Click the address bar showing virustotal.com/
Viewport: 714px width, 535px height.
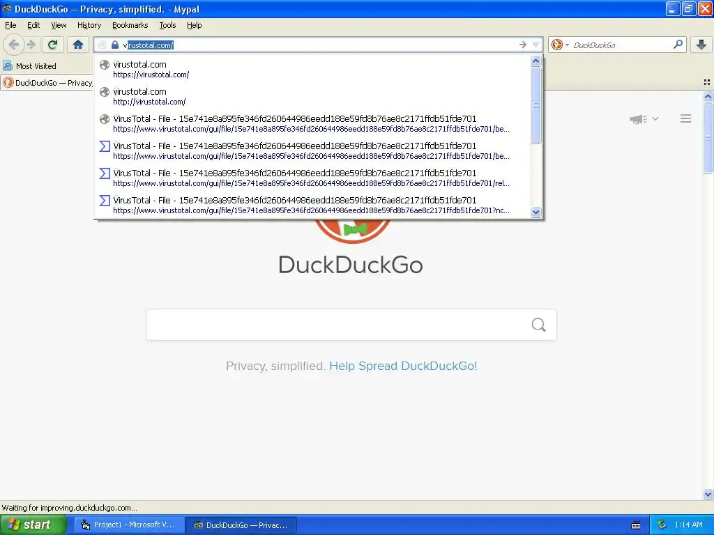pyautogui.click(x=318, y=45)
